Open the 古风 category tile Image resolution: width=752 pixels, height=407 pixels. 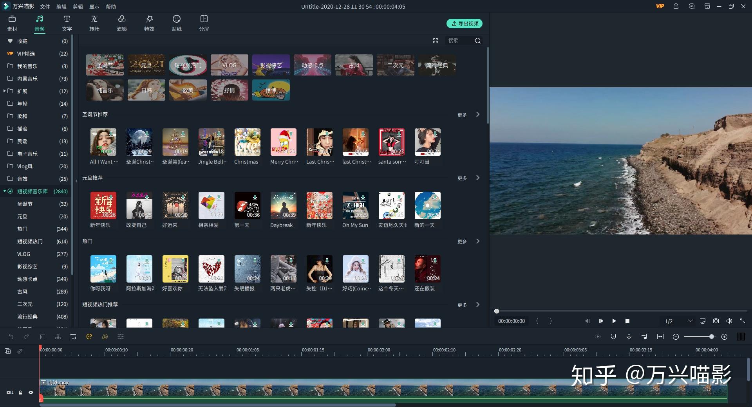(354, 65)
